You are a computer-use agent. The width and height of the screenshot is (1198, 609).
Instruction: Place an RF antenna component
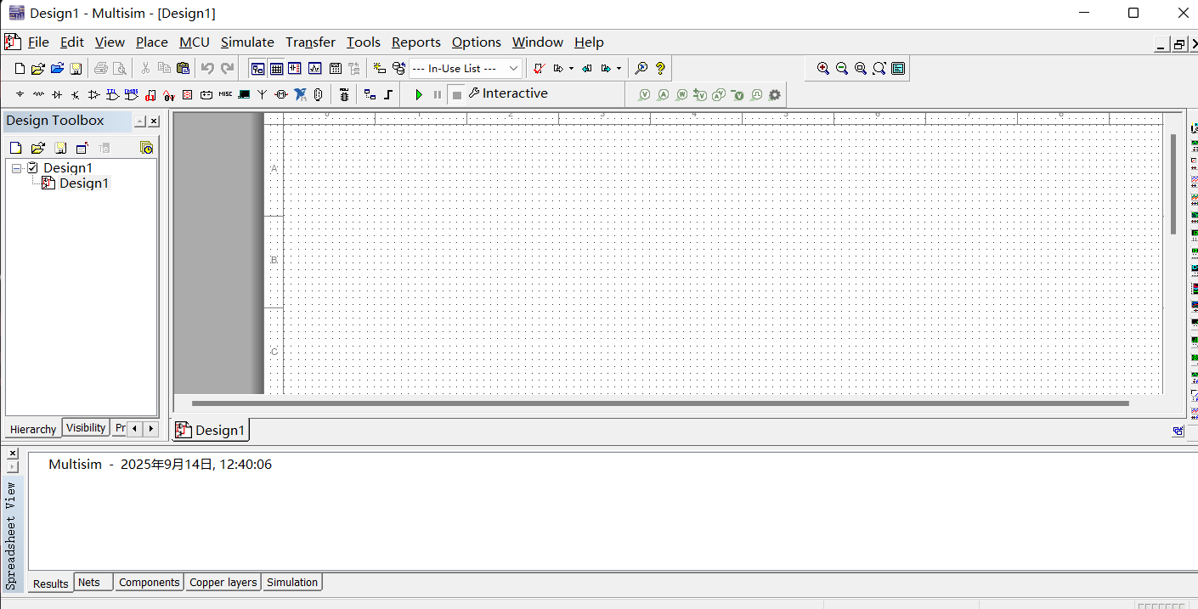pyautogui.click(x=262, y=94)
